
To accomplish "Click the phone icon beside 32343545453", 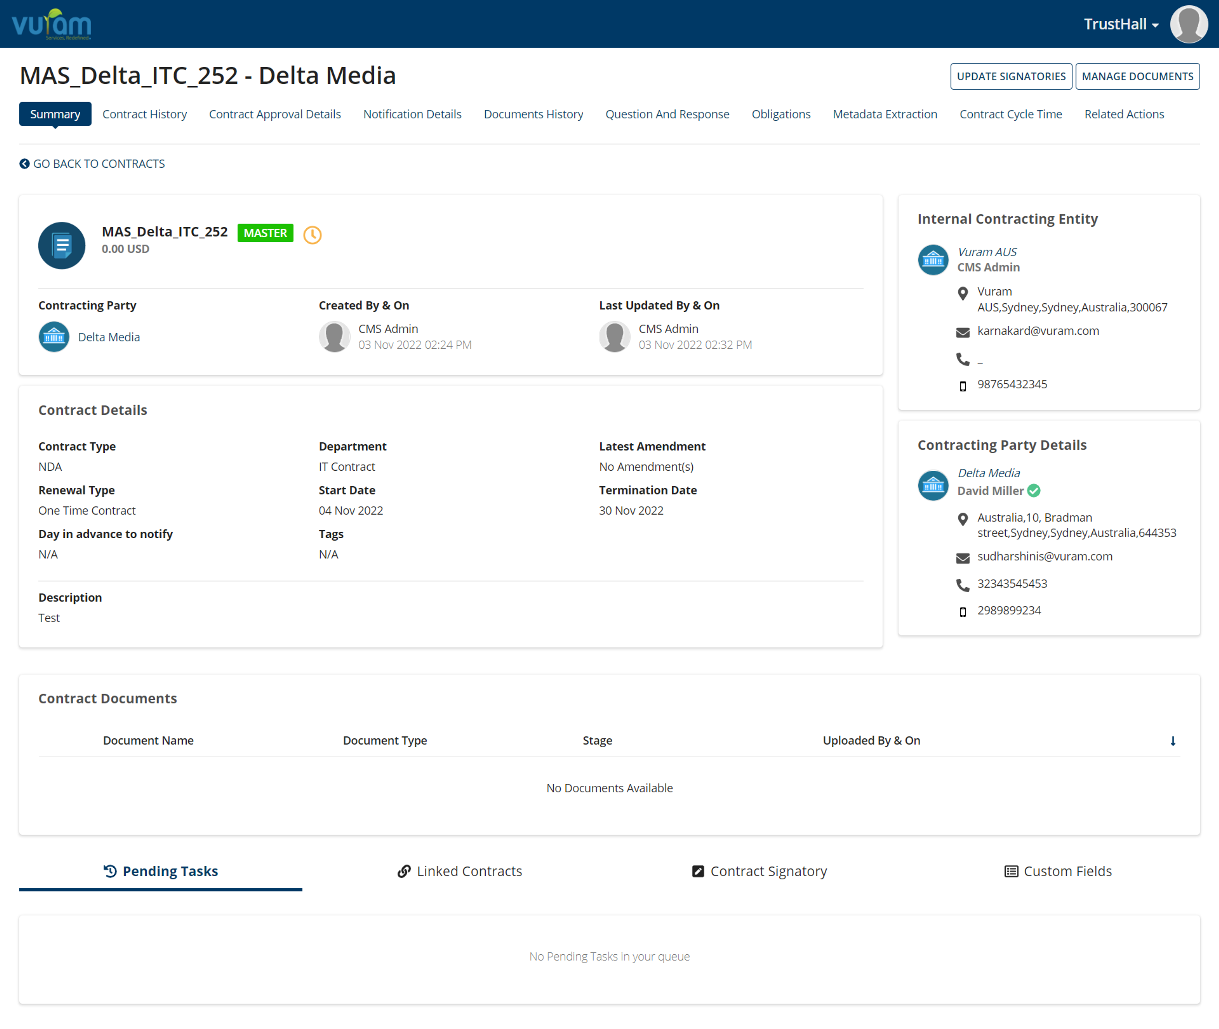I will click(x=963, y=584).
